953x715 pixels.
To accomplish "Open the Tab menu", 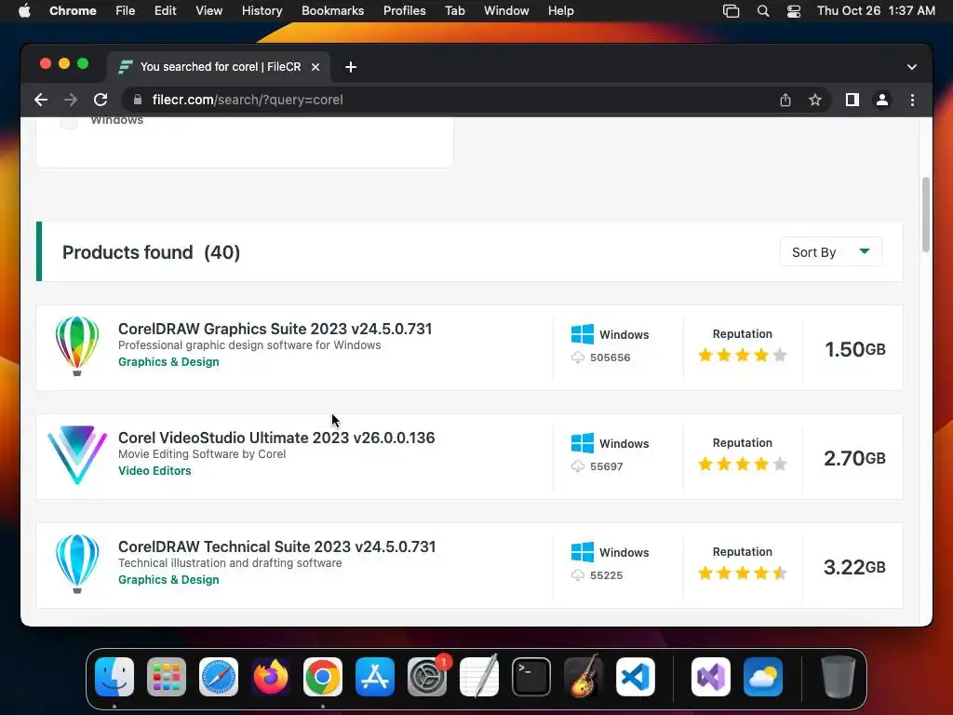I will [x=454, y=11].
